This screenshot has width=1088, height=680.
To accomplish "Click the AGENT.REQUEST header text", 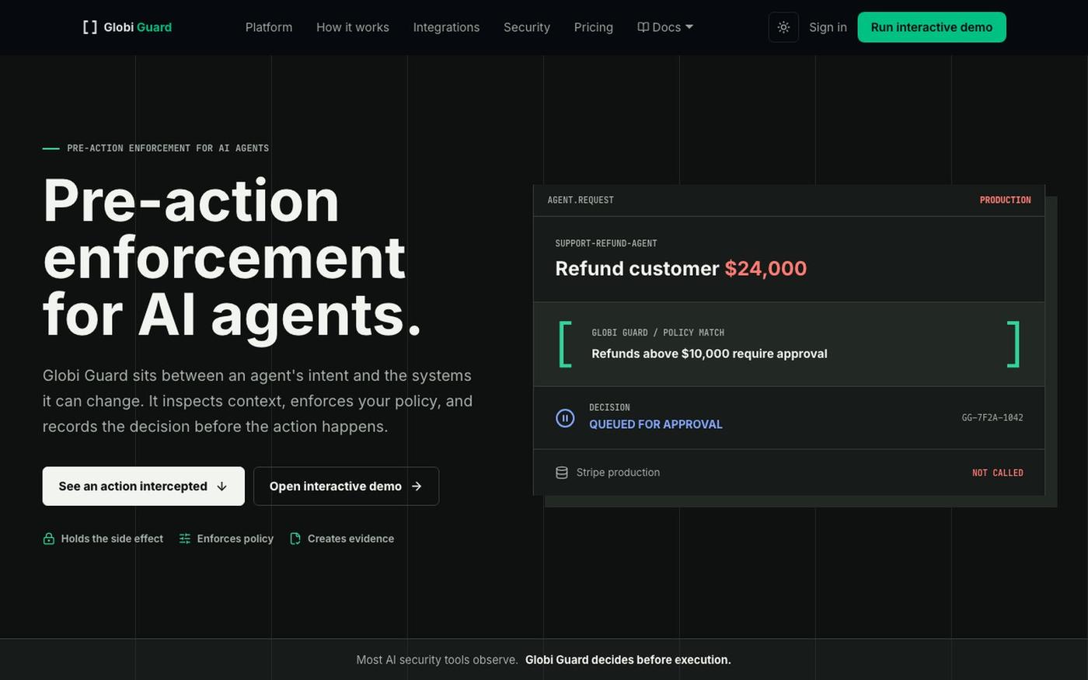I will click(581, 201).
